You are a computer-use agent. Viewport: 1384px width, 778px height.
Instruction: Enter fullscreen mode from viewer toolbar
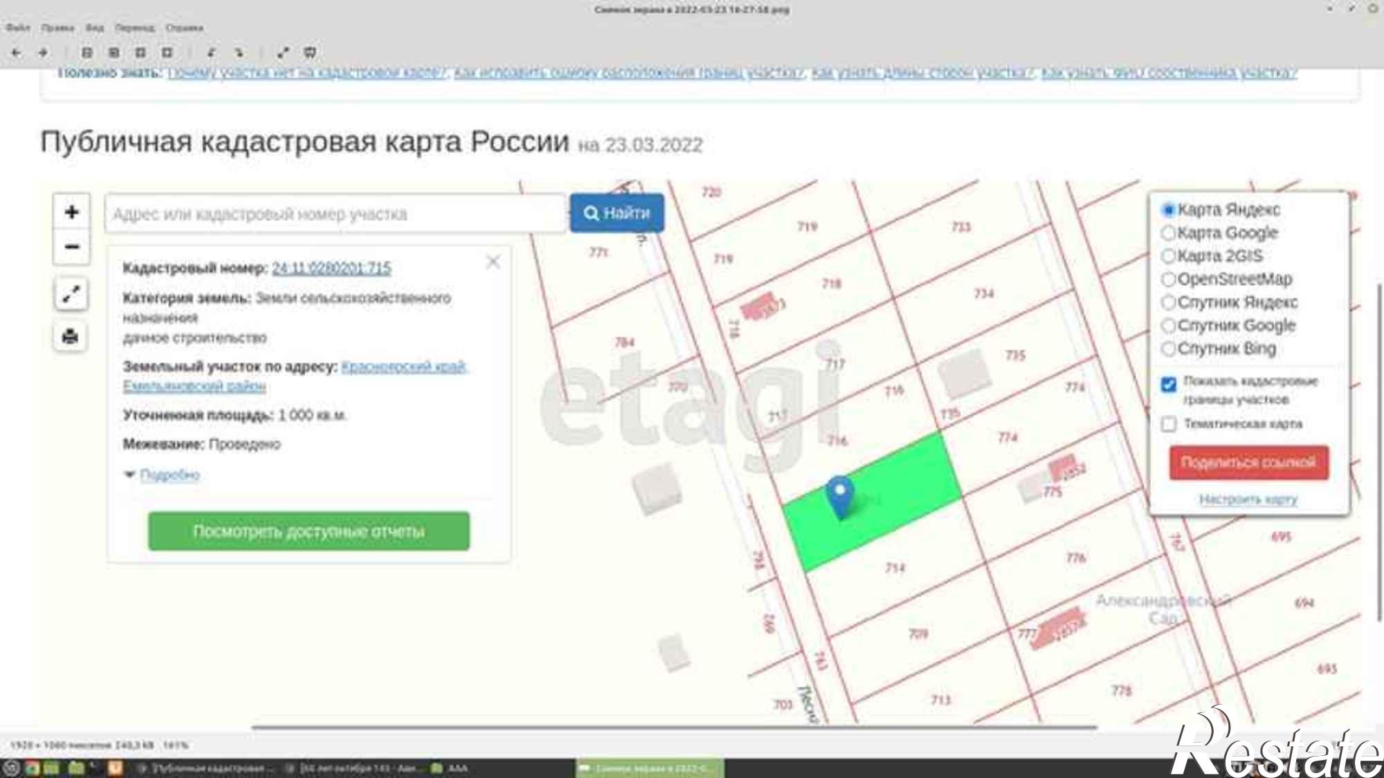pyautogui.click(x=283, y=53)
